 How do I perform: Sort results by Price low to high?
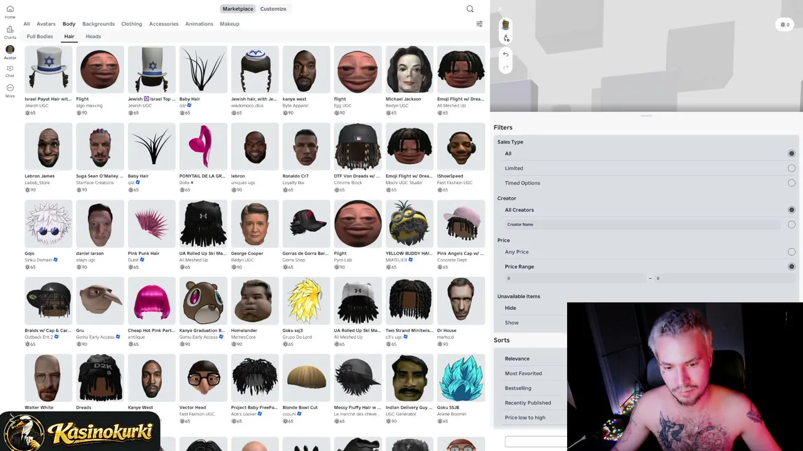click(525, 418)
